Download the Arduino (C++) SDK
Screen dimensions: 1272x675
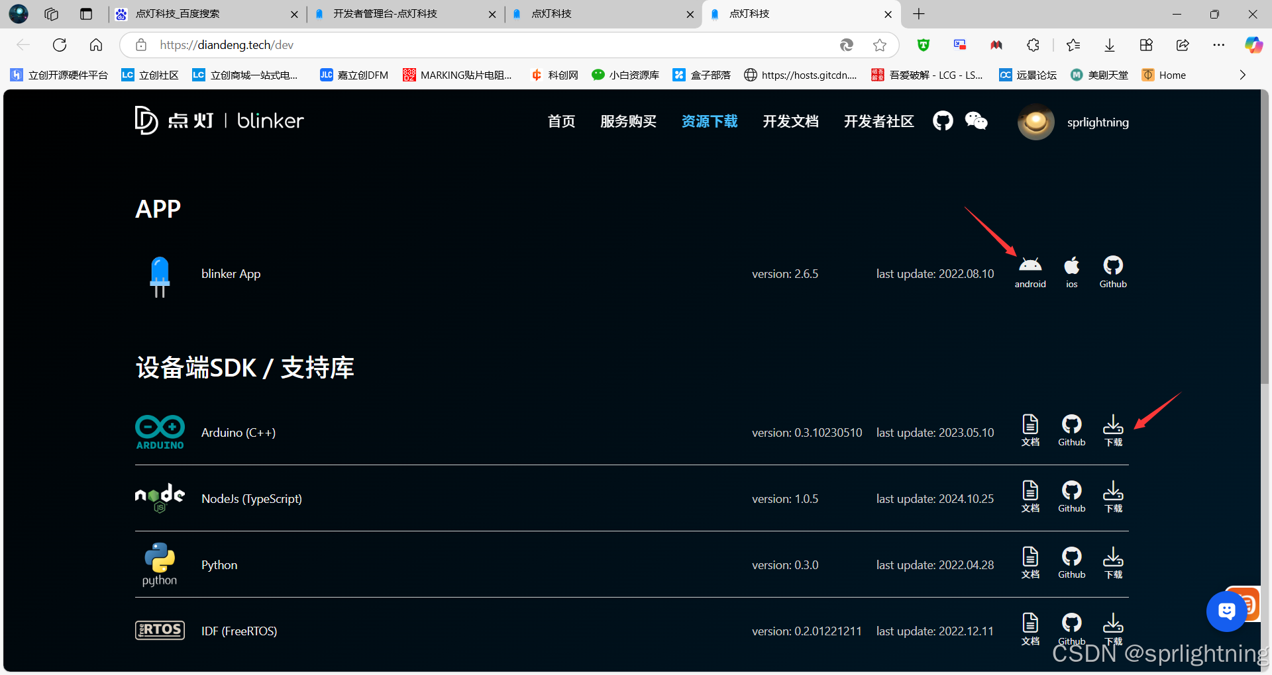click(x=1113, y=430)
